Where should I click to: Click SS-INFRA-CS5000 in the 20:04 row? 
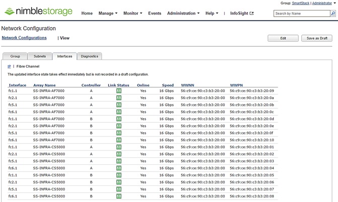point(49,168)
